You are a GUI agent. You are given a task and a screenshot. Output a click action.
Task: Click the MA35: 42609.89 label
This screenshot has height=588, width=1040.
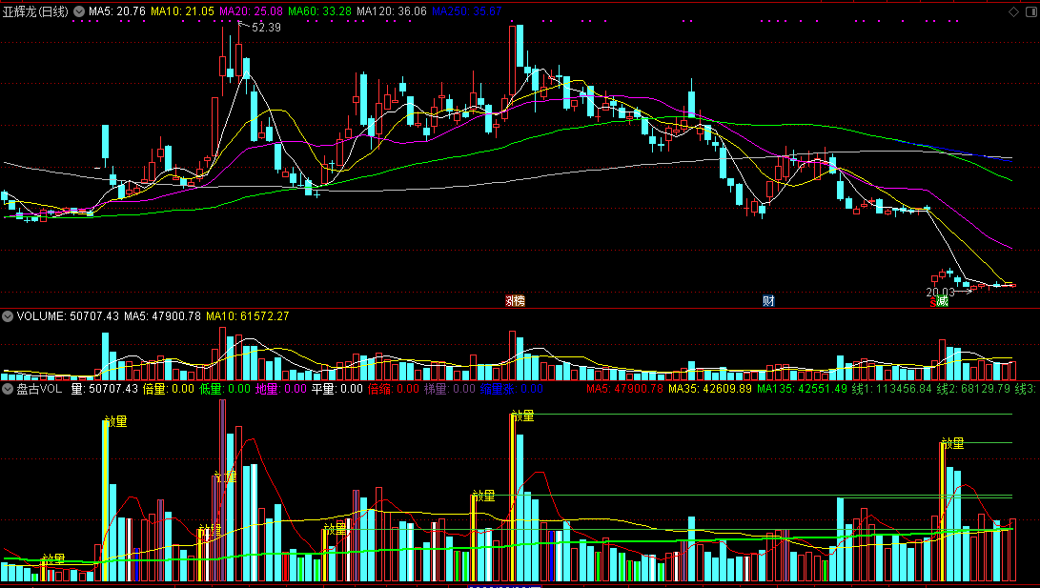point(709,389)
